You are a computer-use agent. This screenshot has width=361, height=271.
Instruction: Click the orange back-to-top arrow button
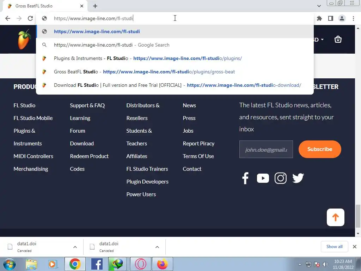[336, 217]
